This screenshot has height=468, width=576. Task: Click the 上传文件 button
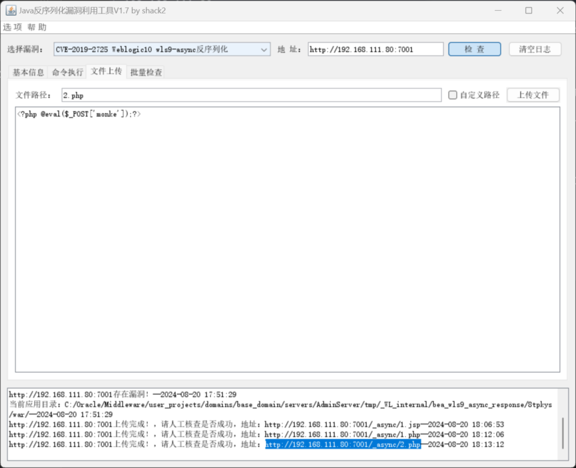coord(533,95)
